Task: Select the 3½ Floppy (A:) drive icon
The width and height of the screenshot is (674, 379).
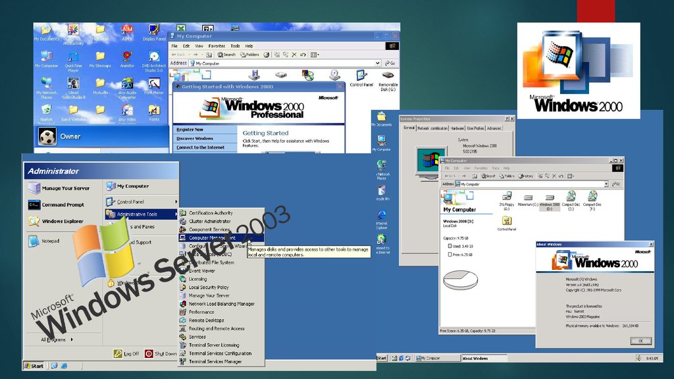Action: point(507,201)
